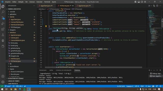Switch to the AppClient.java tab

tap(45, 6)
